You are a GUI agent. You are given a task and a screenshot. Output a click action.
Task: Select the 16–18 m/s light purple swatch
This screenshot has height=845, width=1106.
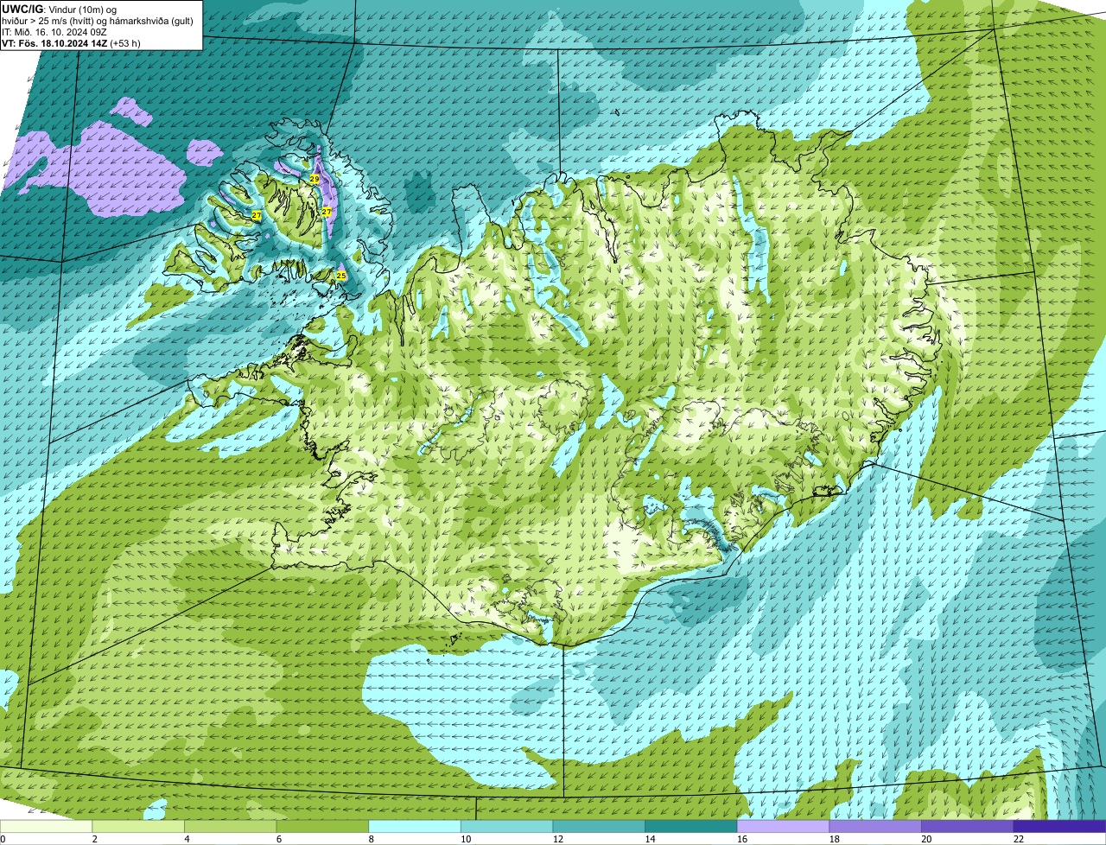[783, 826]
